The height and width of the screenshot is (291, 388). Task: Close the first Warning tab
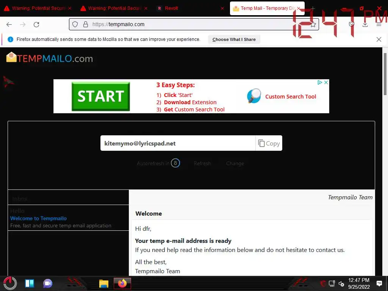tap(70, 8)
